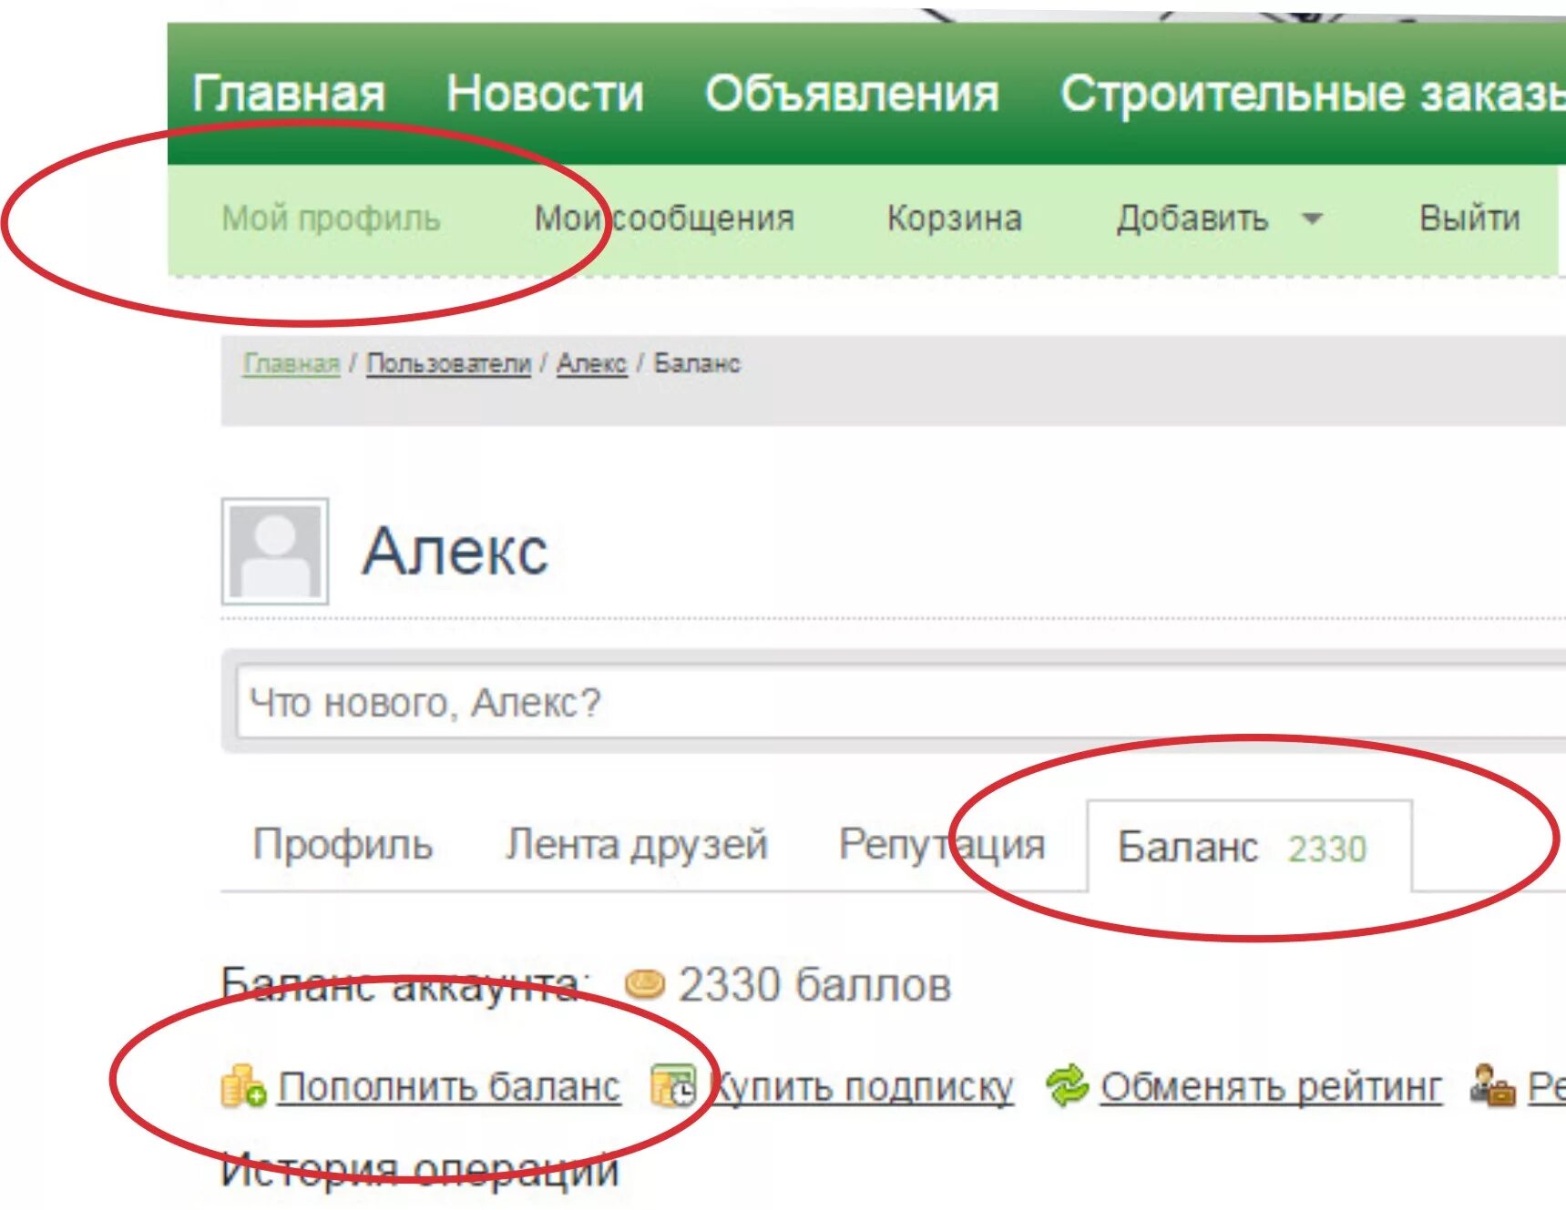Screen dimensions: 1566x1210
Task: Click the person with briefcase icon
Action: [1493, 1085]
